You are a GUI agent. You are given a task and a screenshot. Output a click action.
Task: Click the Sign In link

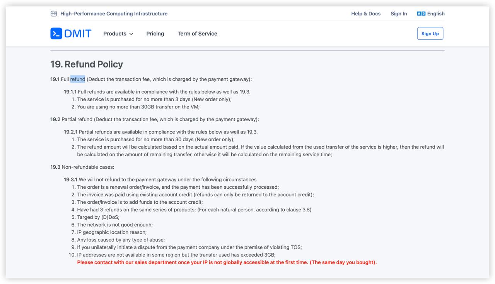[399, 14]
